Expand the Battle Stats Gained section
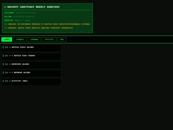This screenshot has width=173, height=130. point(31,48)
